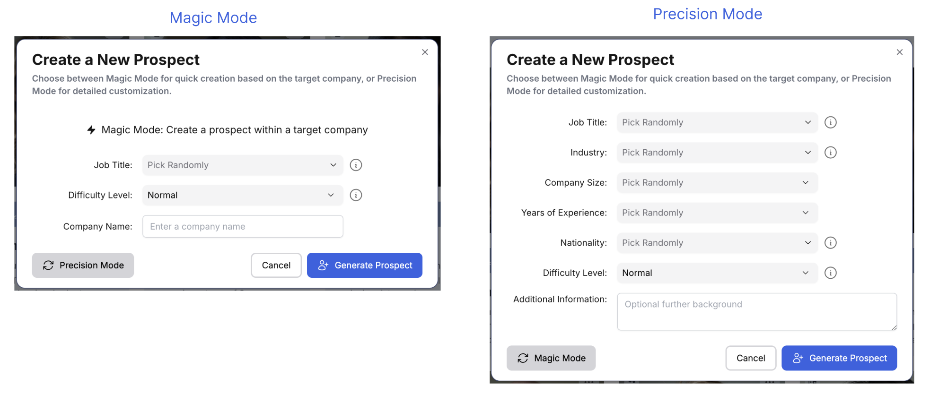This screenshot has width=930, height=394.
Task: Close the Precision Mode prospect dialog
Action: 899,52
